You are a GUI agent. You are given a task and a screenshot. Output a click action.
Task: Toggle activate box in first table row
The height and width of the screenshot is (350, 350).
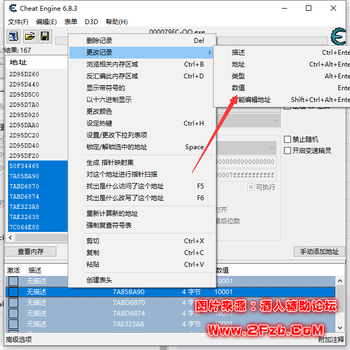[x=13, y=281]
